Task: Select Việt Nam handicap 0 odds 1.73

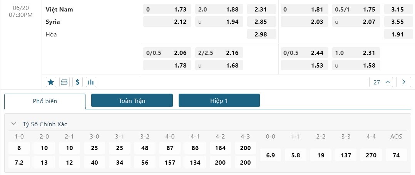Action: pos(167,10)
